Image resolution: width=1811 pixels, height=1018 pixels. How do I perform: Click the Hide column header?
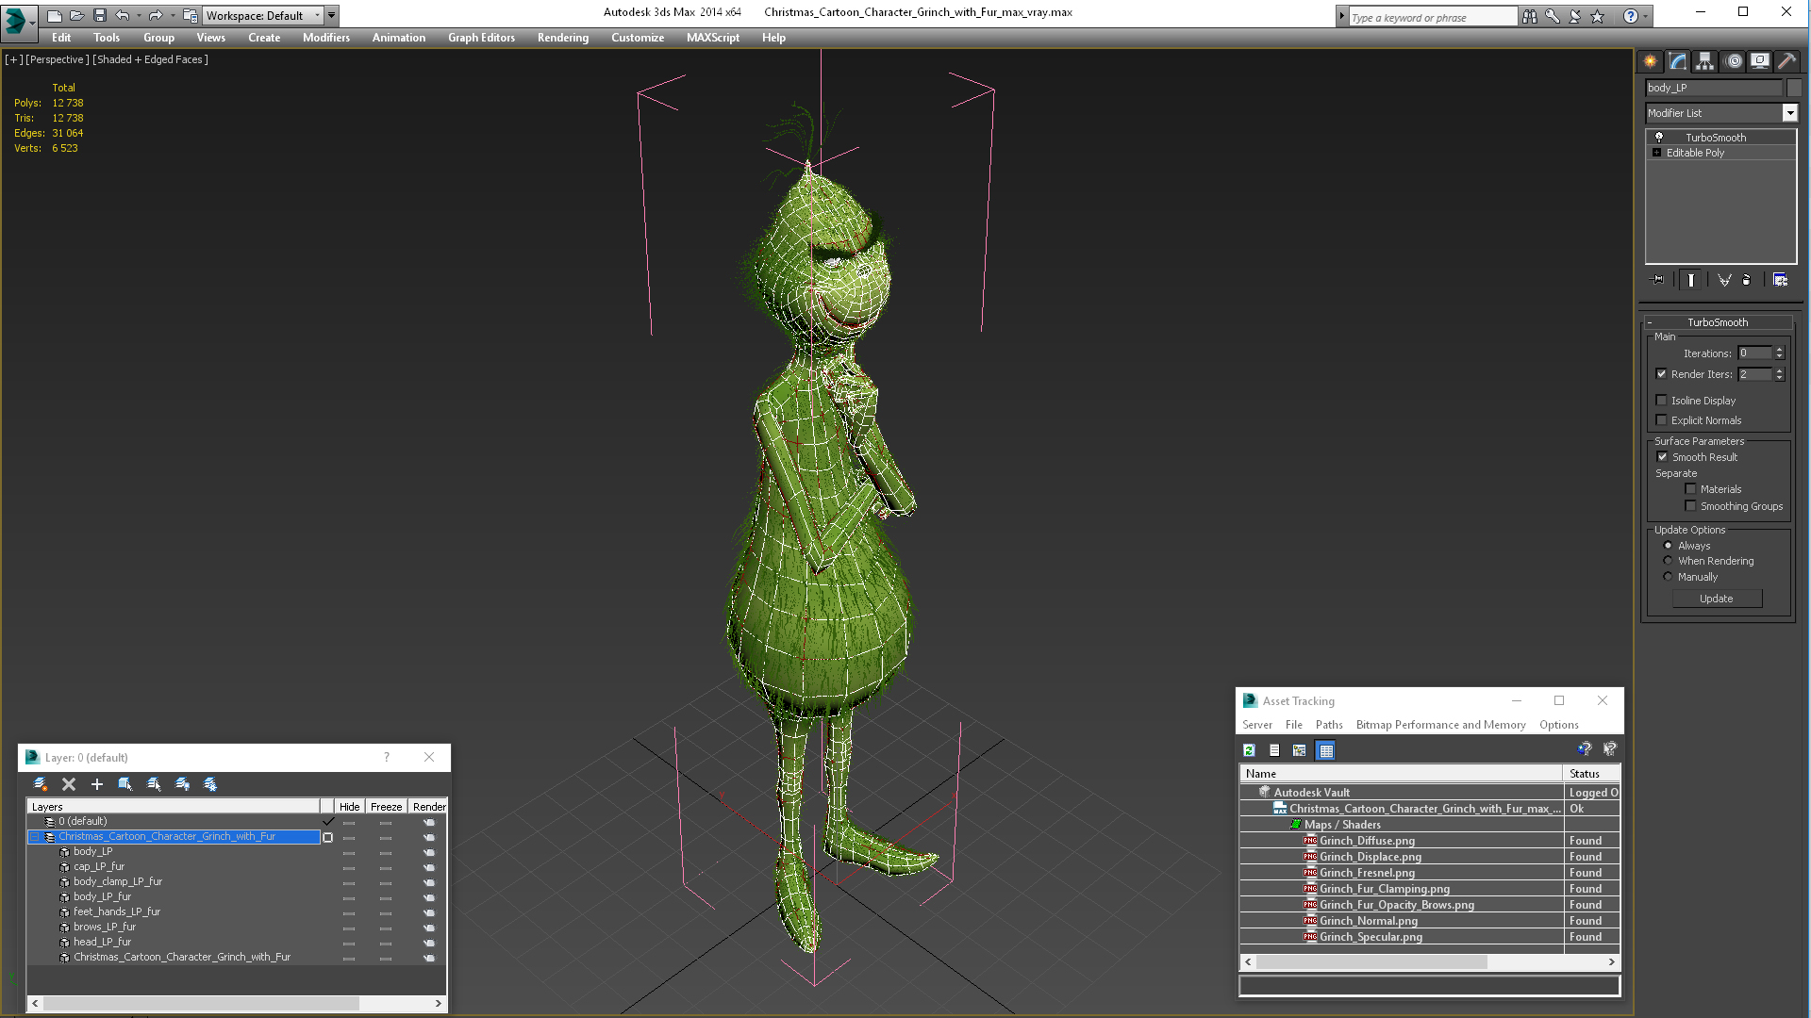coord(349,807)
